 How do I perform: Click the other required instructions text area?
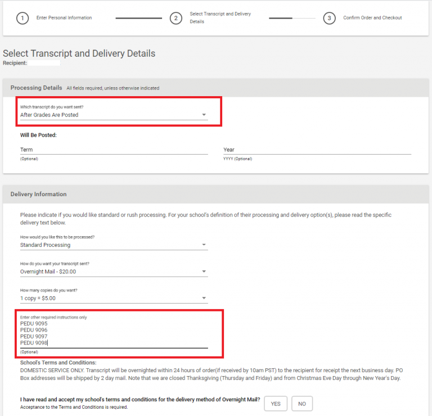(x=114, y=333)
